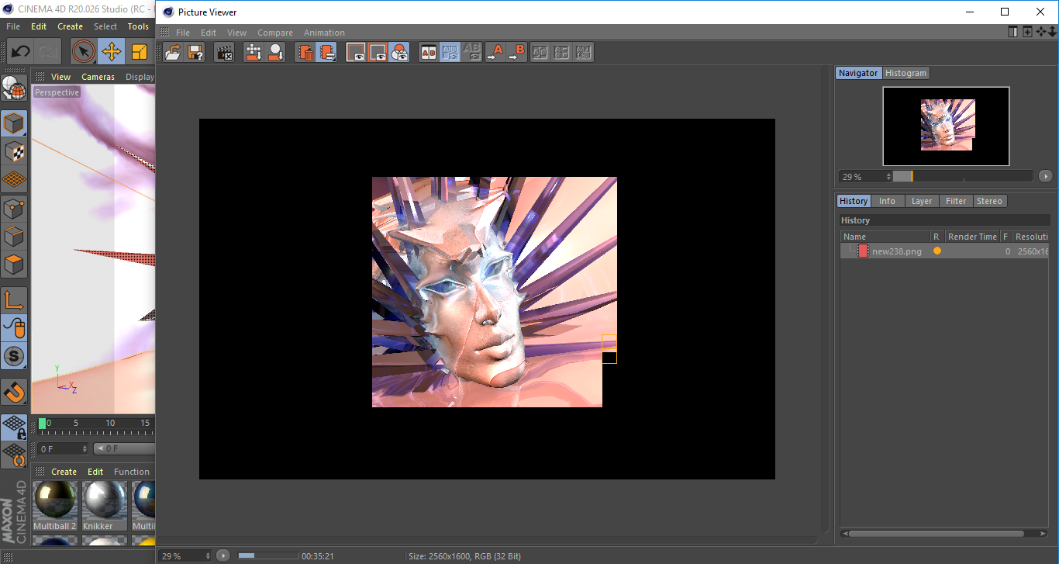Select Workplane mode orange grid icon
This screenshot has width=1059, height=564.
(14, 179)
